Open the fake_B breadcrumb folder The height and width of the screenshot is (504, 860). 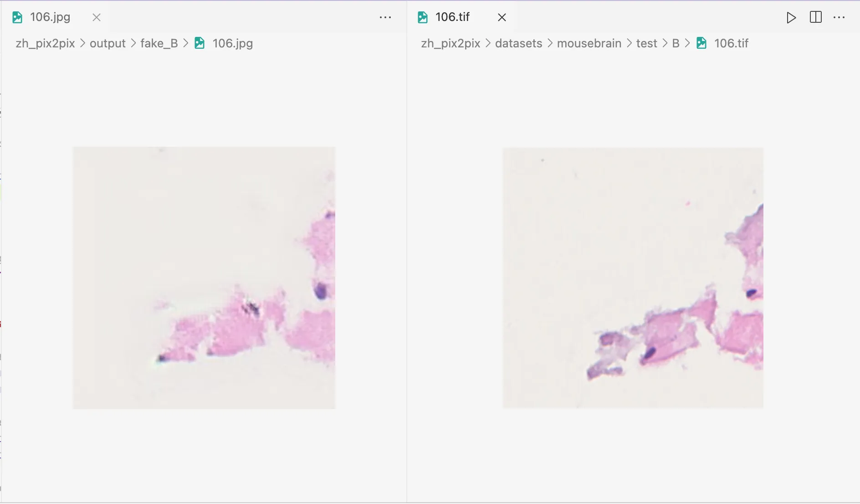159,43
